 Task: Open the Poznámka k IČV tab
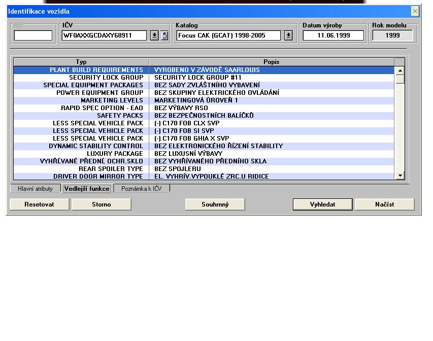(x=142, y=189)
